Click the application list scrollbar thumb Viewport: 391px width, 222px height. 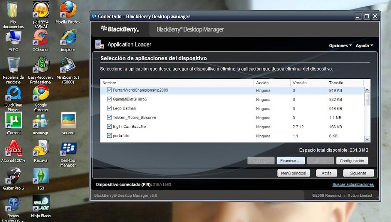pos(367,99)
